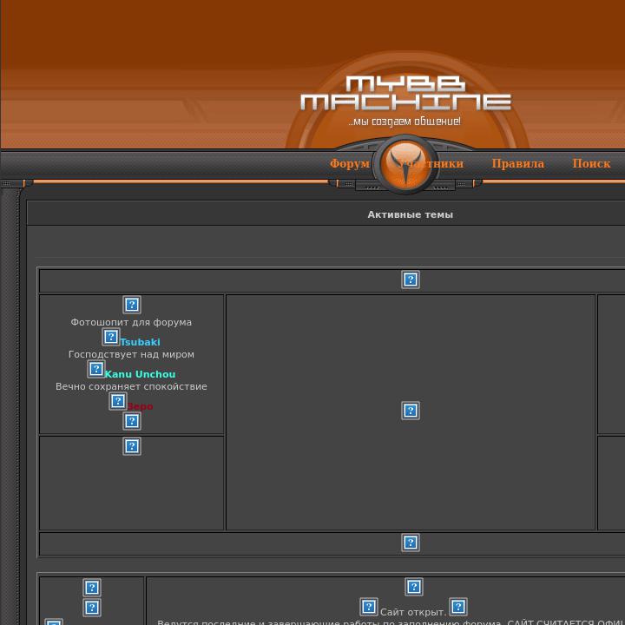Click topmost broken image left of Сайт открыт block
625x625 pixels.
pyautogui.click(x=92, y=588)
